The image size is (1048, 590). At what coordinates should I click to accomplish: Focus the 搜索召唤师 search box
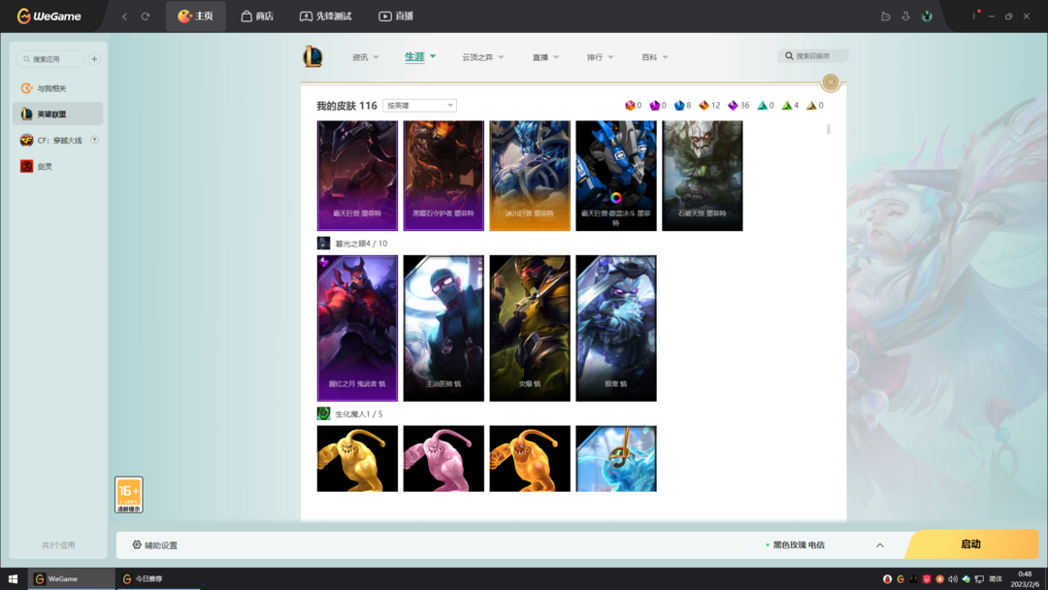(813, 56)
